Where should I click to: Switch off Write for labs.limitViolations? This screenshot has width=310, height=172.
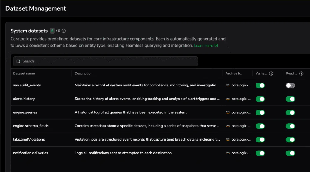coord(260,140)
